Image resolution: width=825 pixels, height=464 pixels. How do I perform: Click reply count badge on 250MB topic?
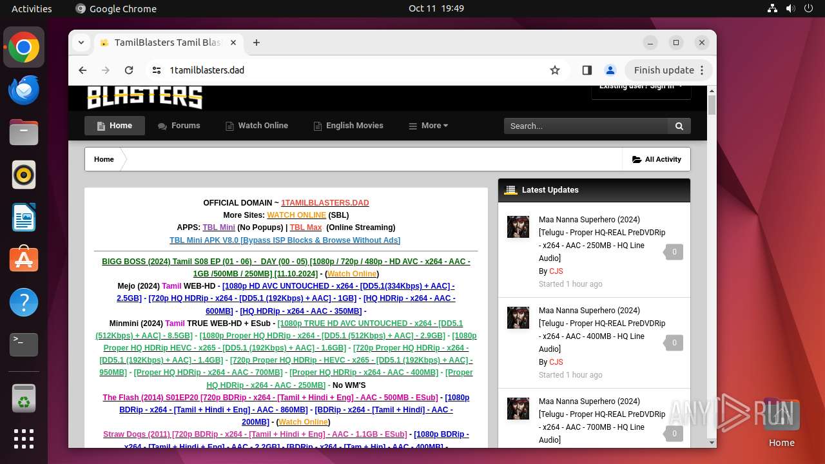pyautogui.click(x=674, y=252)
